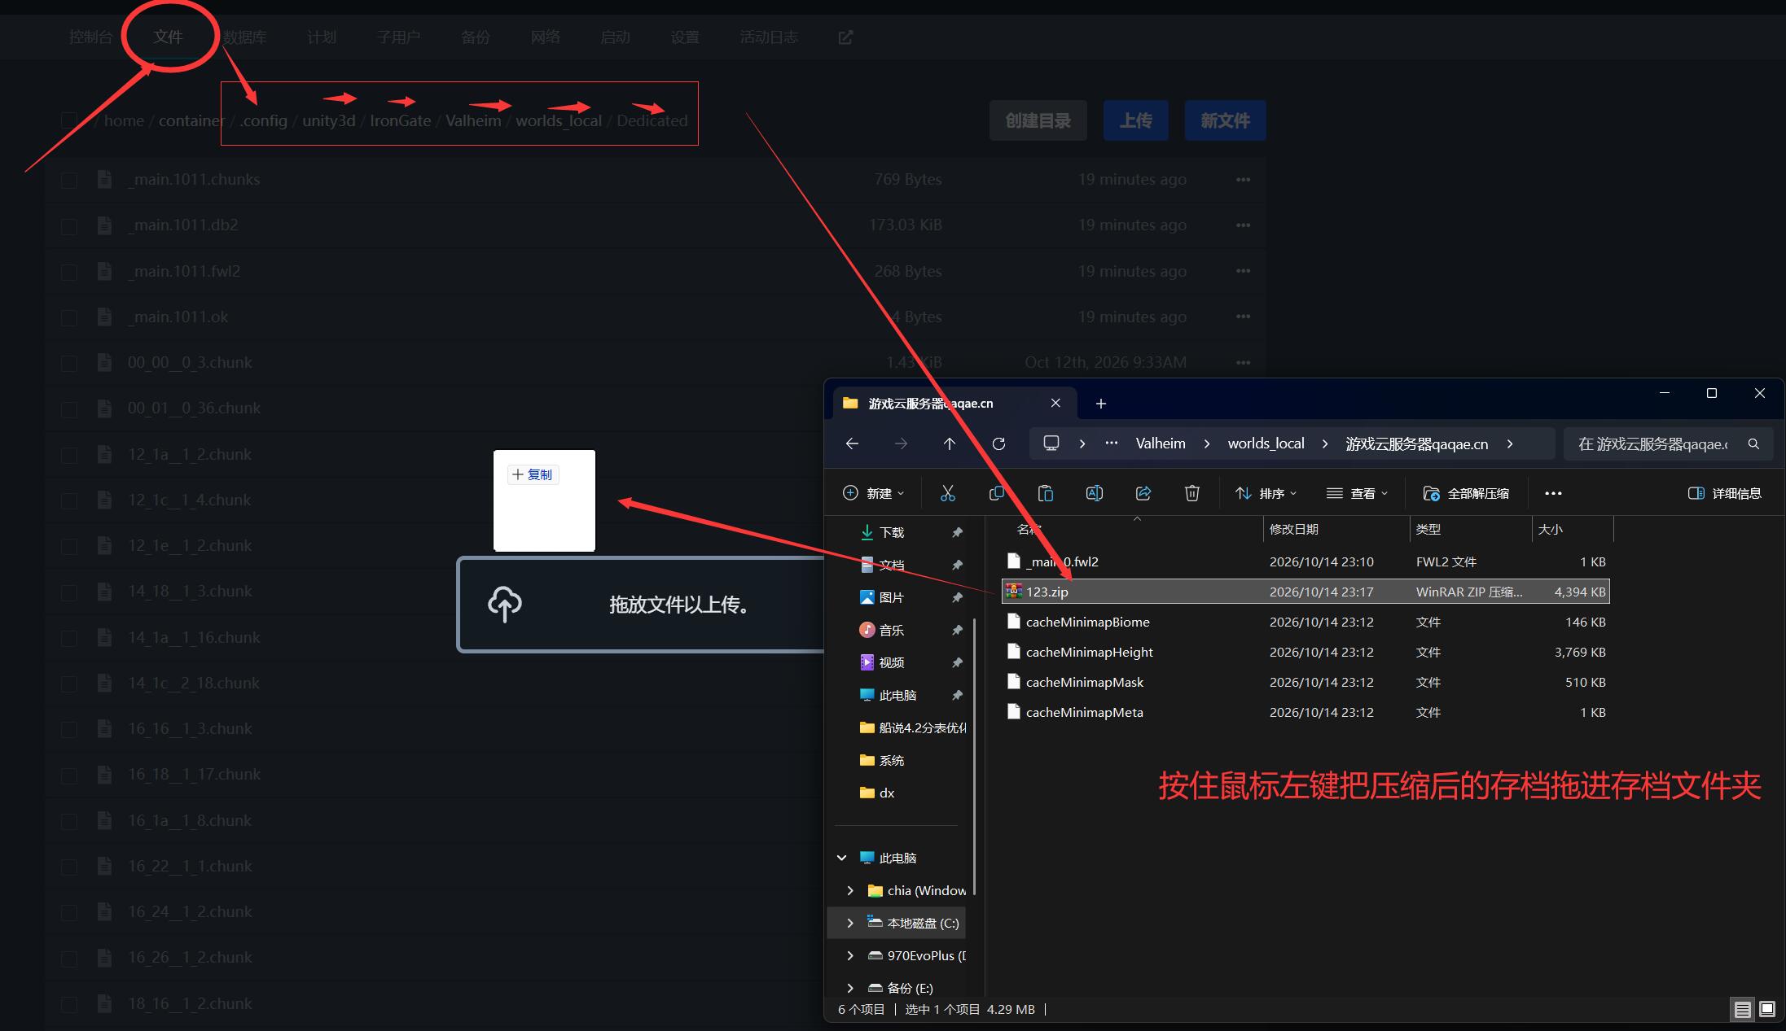Tick checkbox for _main.1011.fwl2
Screen dimensions: 1786x1031
pyautogui.click(x=69, y=272)
